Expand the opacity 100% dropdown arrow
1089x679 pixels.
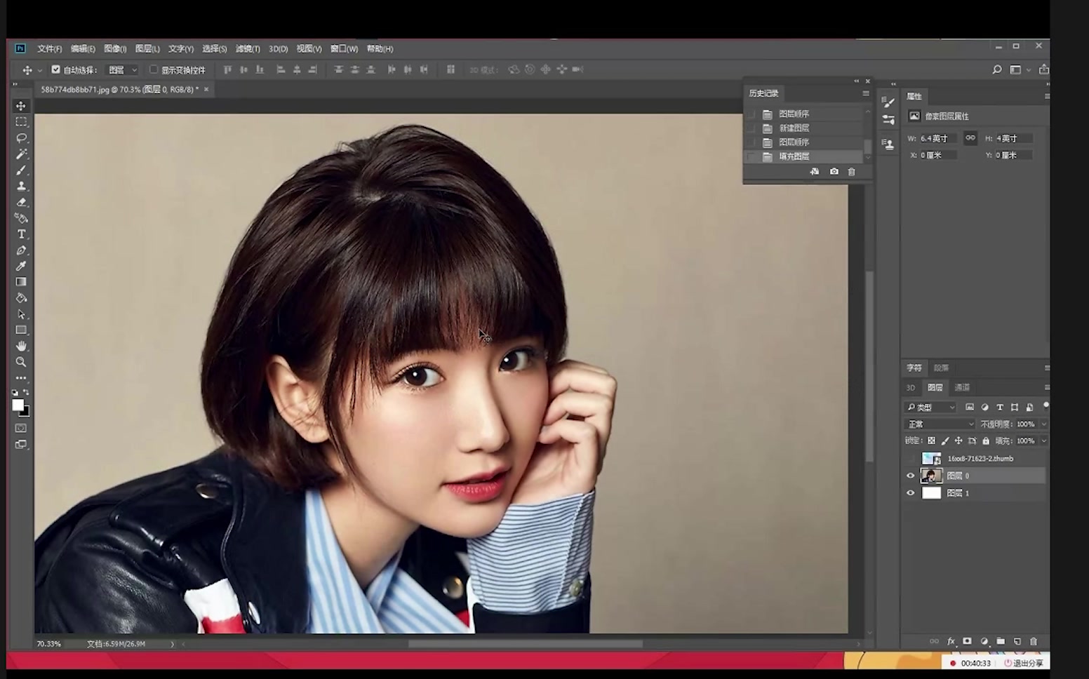coord(1043,424)
